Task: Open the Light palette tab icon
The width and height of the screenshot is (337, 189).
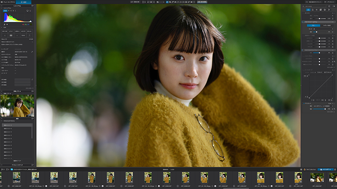Action: (308, 10)
